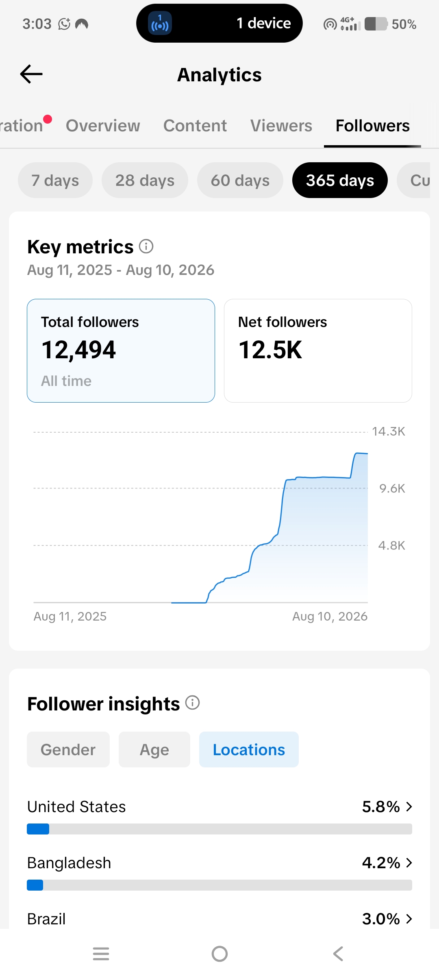This screenshot has width=439, height=976.
Task: Tap the battery status icon
Action: click(x=376, y=24)
